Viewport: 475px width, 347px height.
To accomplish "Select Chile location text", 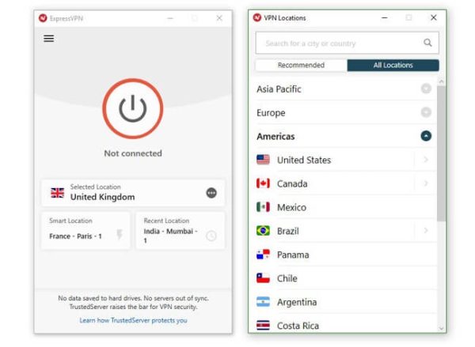I will point(287,278).
